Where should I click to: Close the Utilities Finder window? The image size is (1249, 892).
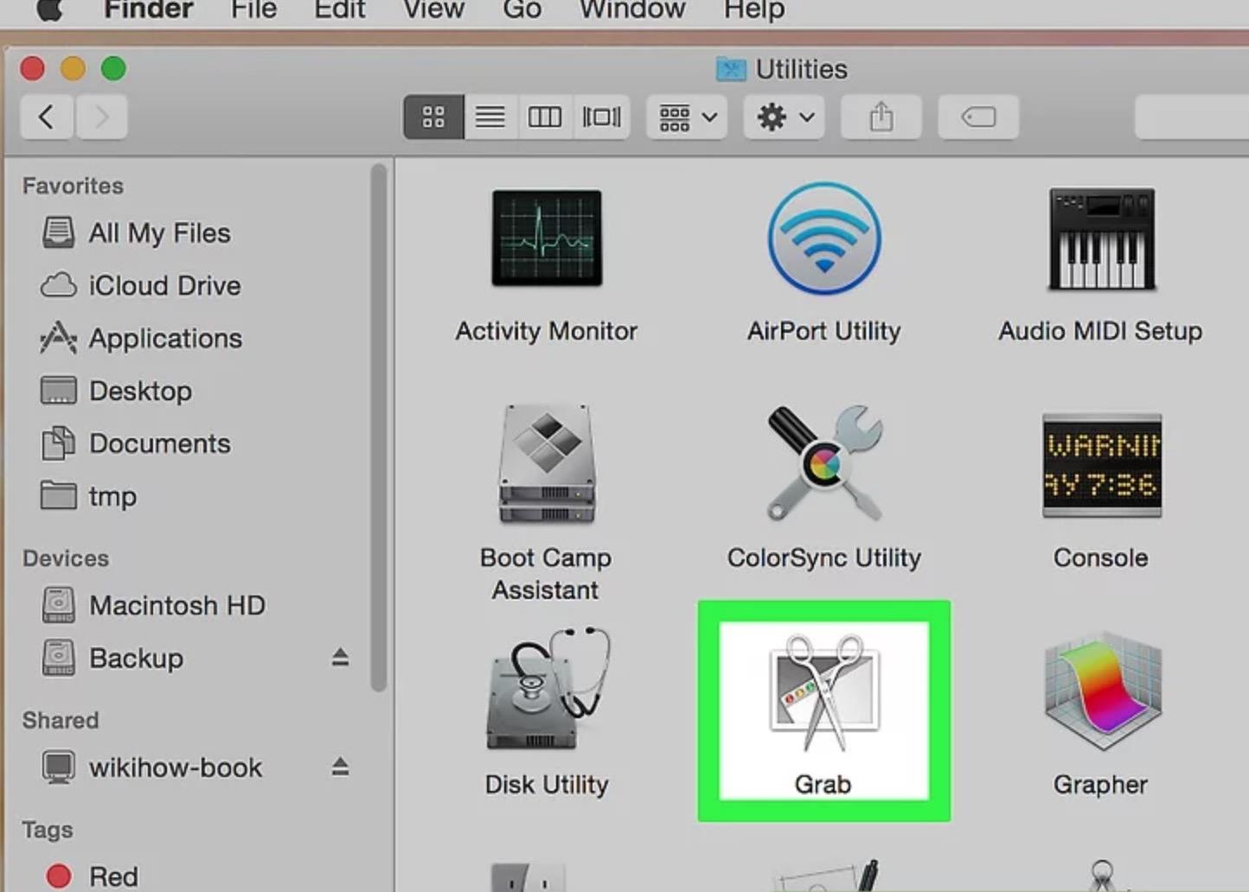(x=33, y=68)
